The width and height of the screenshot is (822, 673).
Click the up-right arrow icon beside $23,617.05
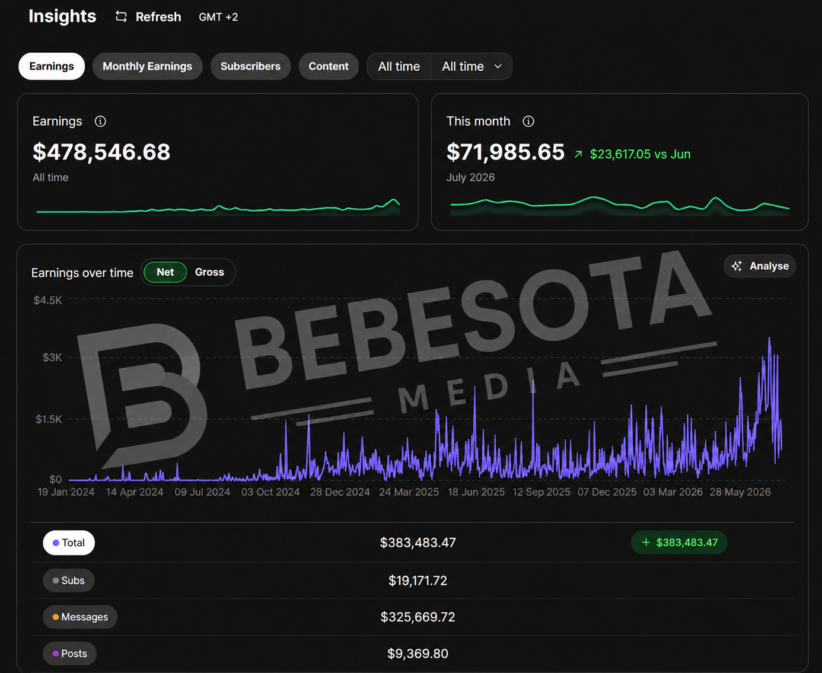(x=578, y=154)
